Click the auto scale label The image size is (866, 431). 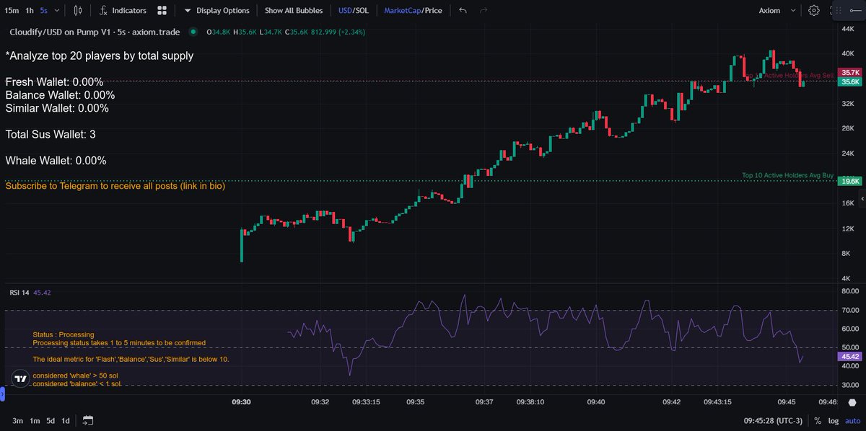pos(853,420)
